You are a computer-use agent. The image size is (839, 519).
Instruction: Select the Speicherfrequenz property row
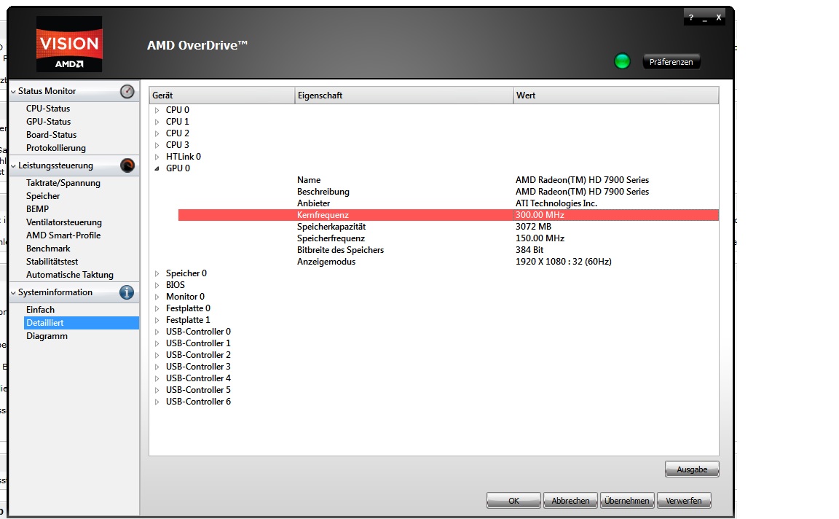click(x=449, y=238)
